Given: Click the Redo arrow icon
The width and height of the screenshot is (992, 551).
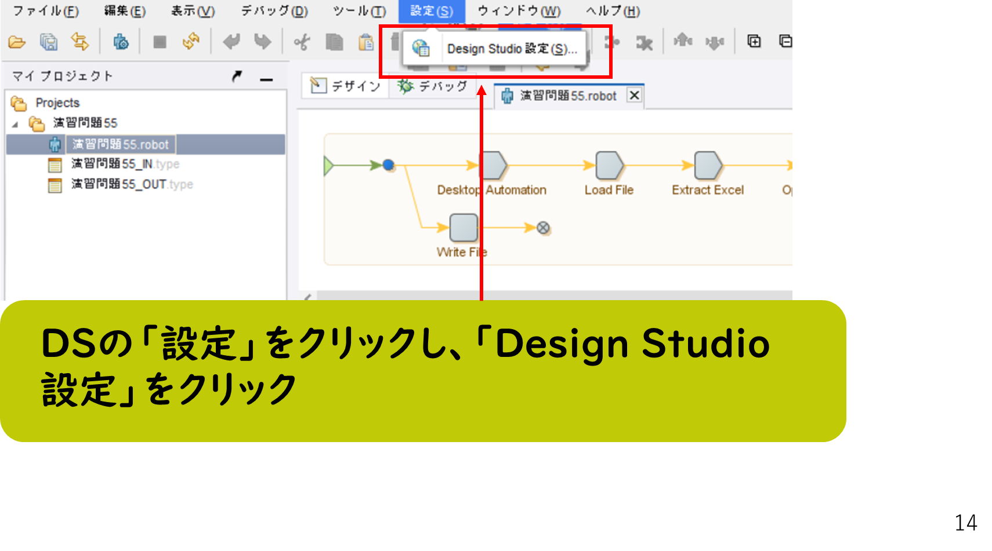Looking at the screenshot, I should click(x=263, y=42).
